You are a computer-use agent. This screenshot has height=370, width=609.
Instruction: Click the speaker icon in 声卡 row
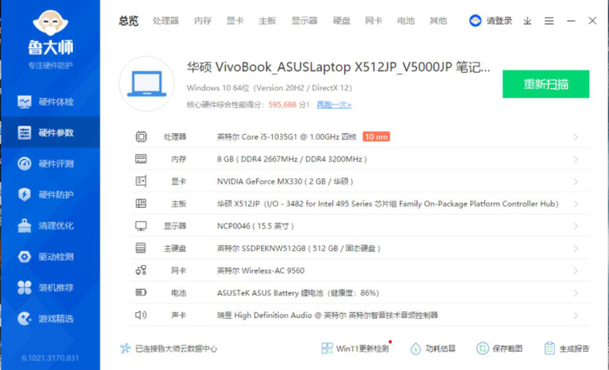141,315
